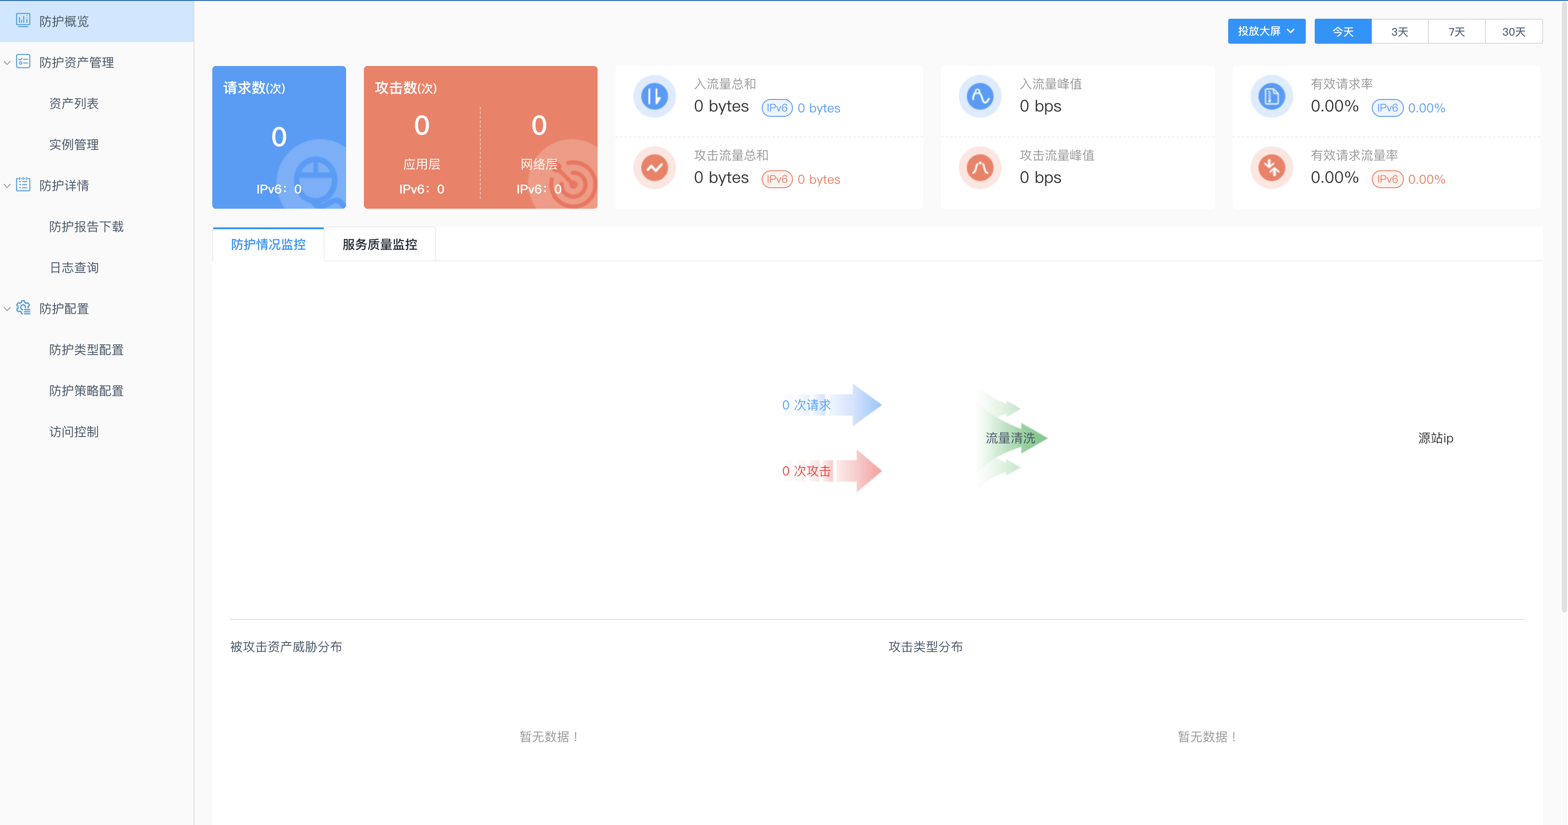Click the blue 请求数(次) card

point(279,137)
